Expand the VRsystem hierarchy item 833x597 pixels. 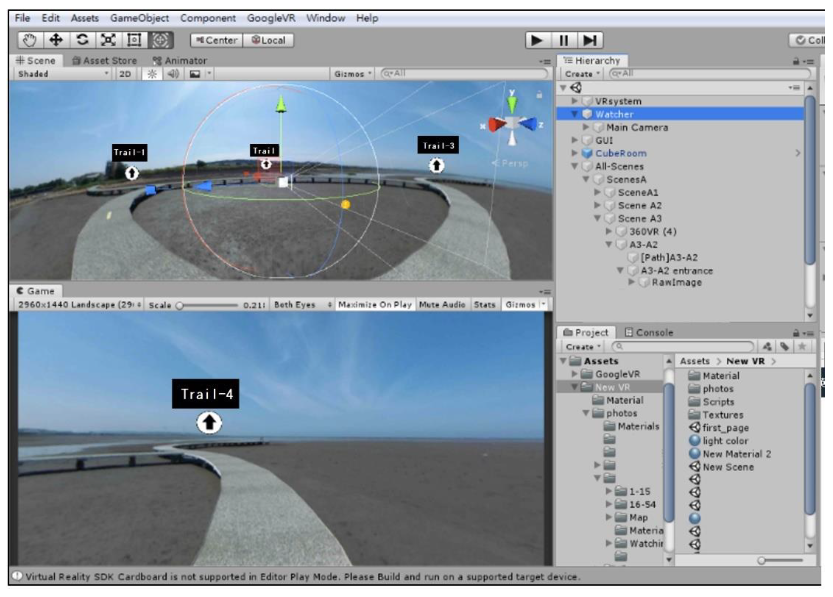[x=575, y=100]
